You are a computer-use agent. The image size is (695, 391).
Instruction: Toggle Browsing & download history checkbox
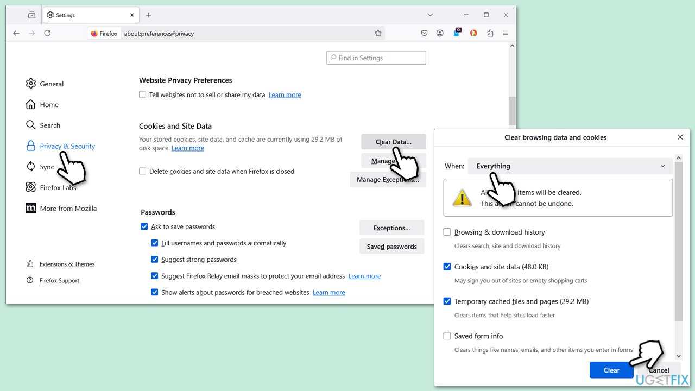coord(447,232)
